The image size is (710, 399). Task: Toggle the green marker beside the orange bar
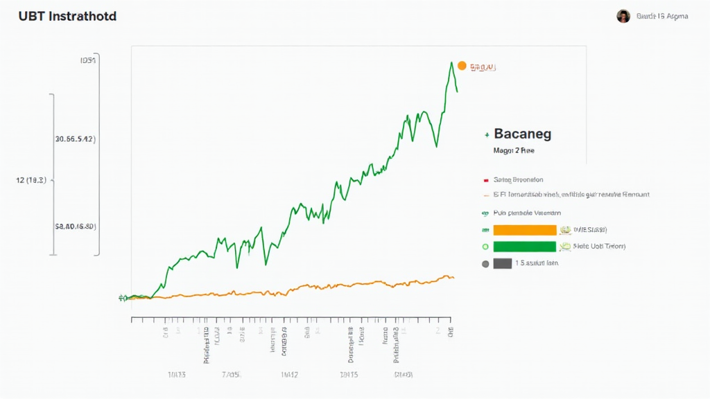point(485,229)
